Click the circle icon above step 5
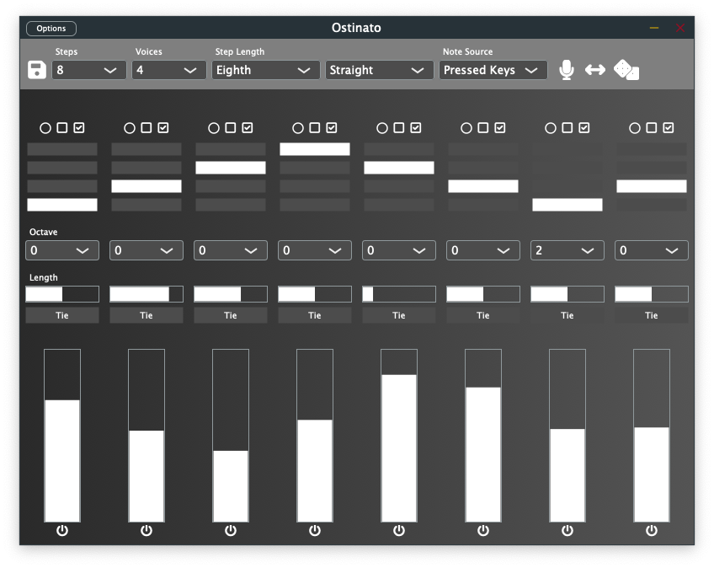The width and height of the screenshot is (714, 568). tap(382, 128)
